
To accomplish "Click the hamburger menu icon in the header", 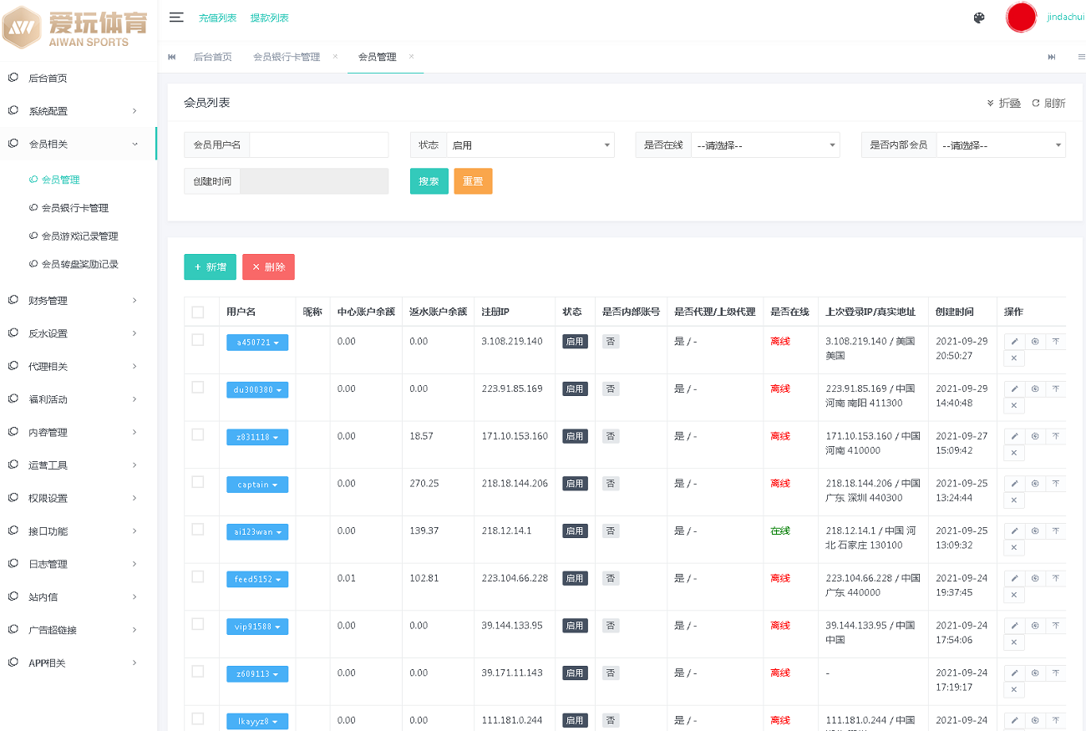I will pyautogui.click(x=176, y=18).
